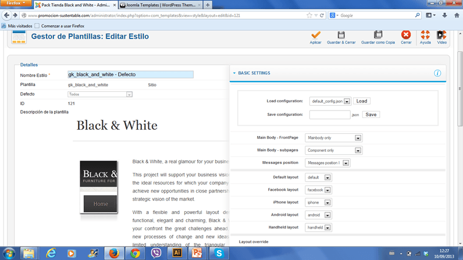The width and height of the screenshot is (463, 260).
Task: Click the Aplicar checkmark icon
Action: (315, 35)
